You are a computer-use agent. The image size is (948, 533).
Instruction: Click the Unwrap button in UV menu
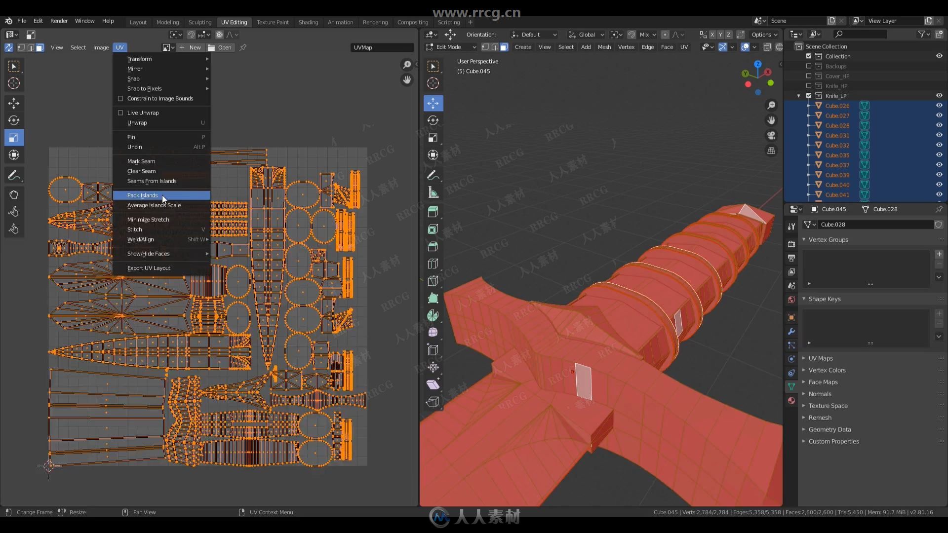(x=137, y=122)
